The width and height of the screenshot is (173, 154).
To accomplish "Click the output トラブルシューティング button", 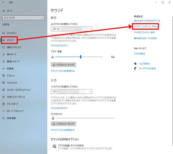I will pyautogui.click(x=63, y=65).
